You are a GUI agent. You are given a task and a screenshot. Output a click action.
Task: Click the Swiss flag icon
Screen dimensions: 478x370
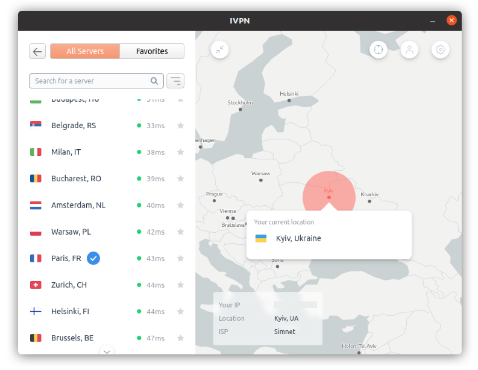click(36, 285)
